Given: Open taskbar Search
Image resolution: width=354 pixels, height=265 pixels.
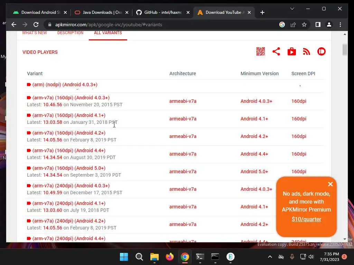Looking at the screenshot, I should [x=139, y=257].
